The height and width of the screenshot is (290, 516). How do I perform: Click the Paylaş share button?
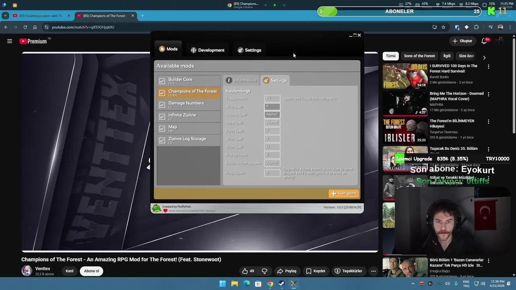pos(287,271)
